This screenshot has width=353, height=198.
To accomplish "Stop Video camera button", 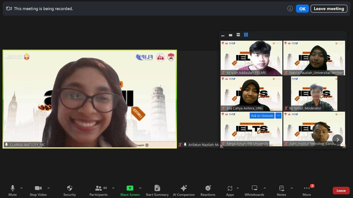I will pos(38,191).
